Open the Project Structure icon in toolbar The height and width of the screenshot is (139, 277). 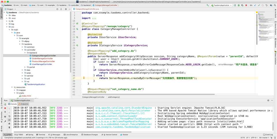point(271,5)
